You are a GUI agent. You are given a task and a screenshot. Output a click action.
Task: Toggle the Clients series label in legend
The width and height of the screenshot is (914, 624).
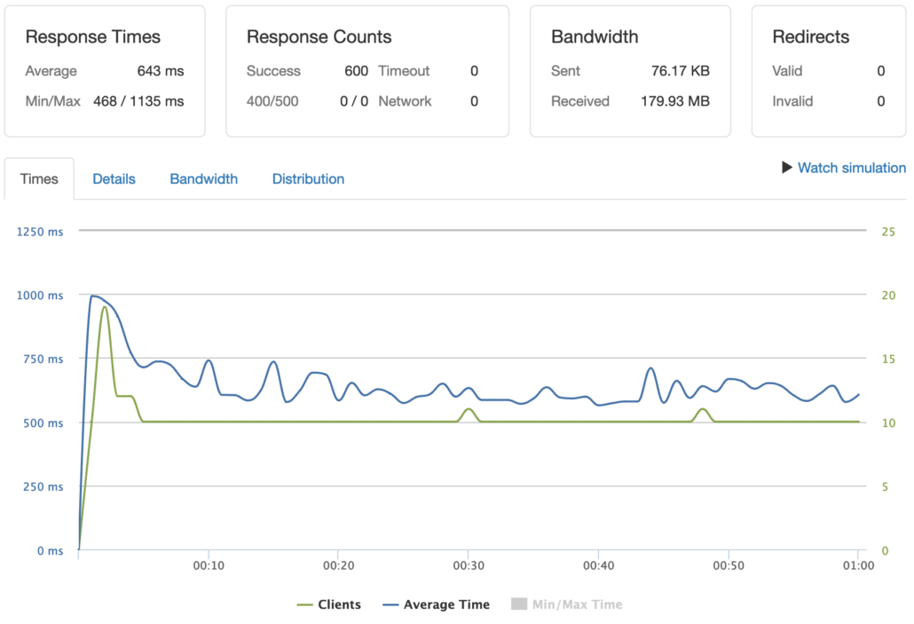[x=339, y=604]
